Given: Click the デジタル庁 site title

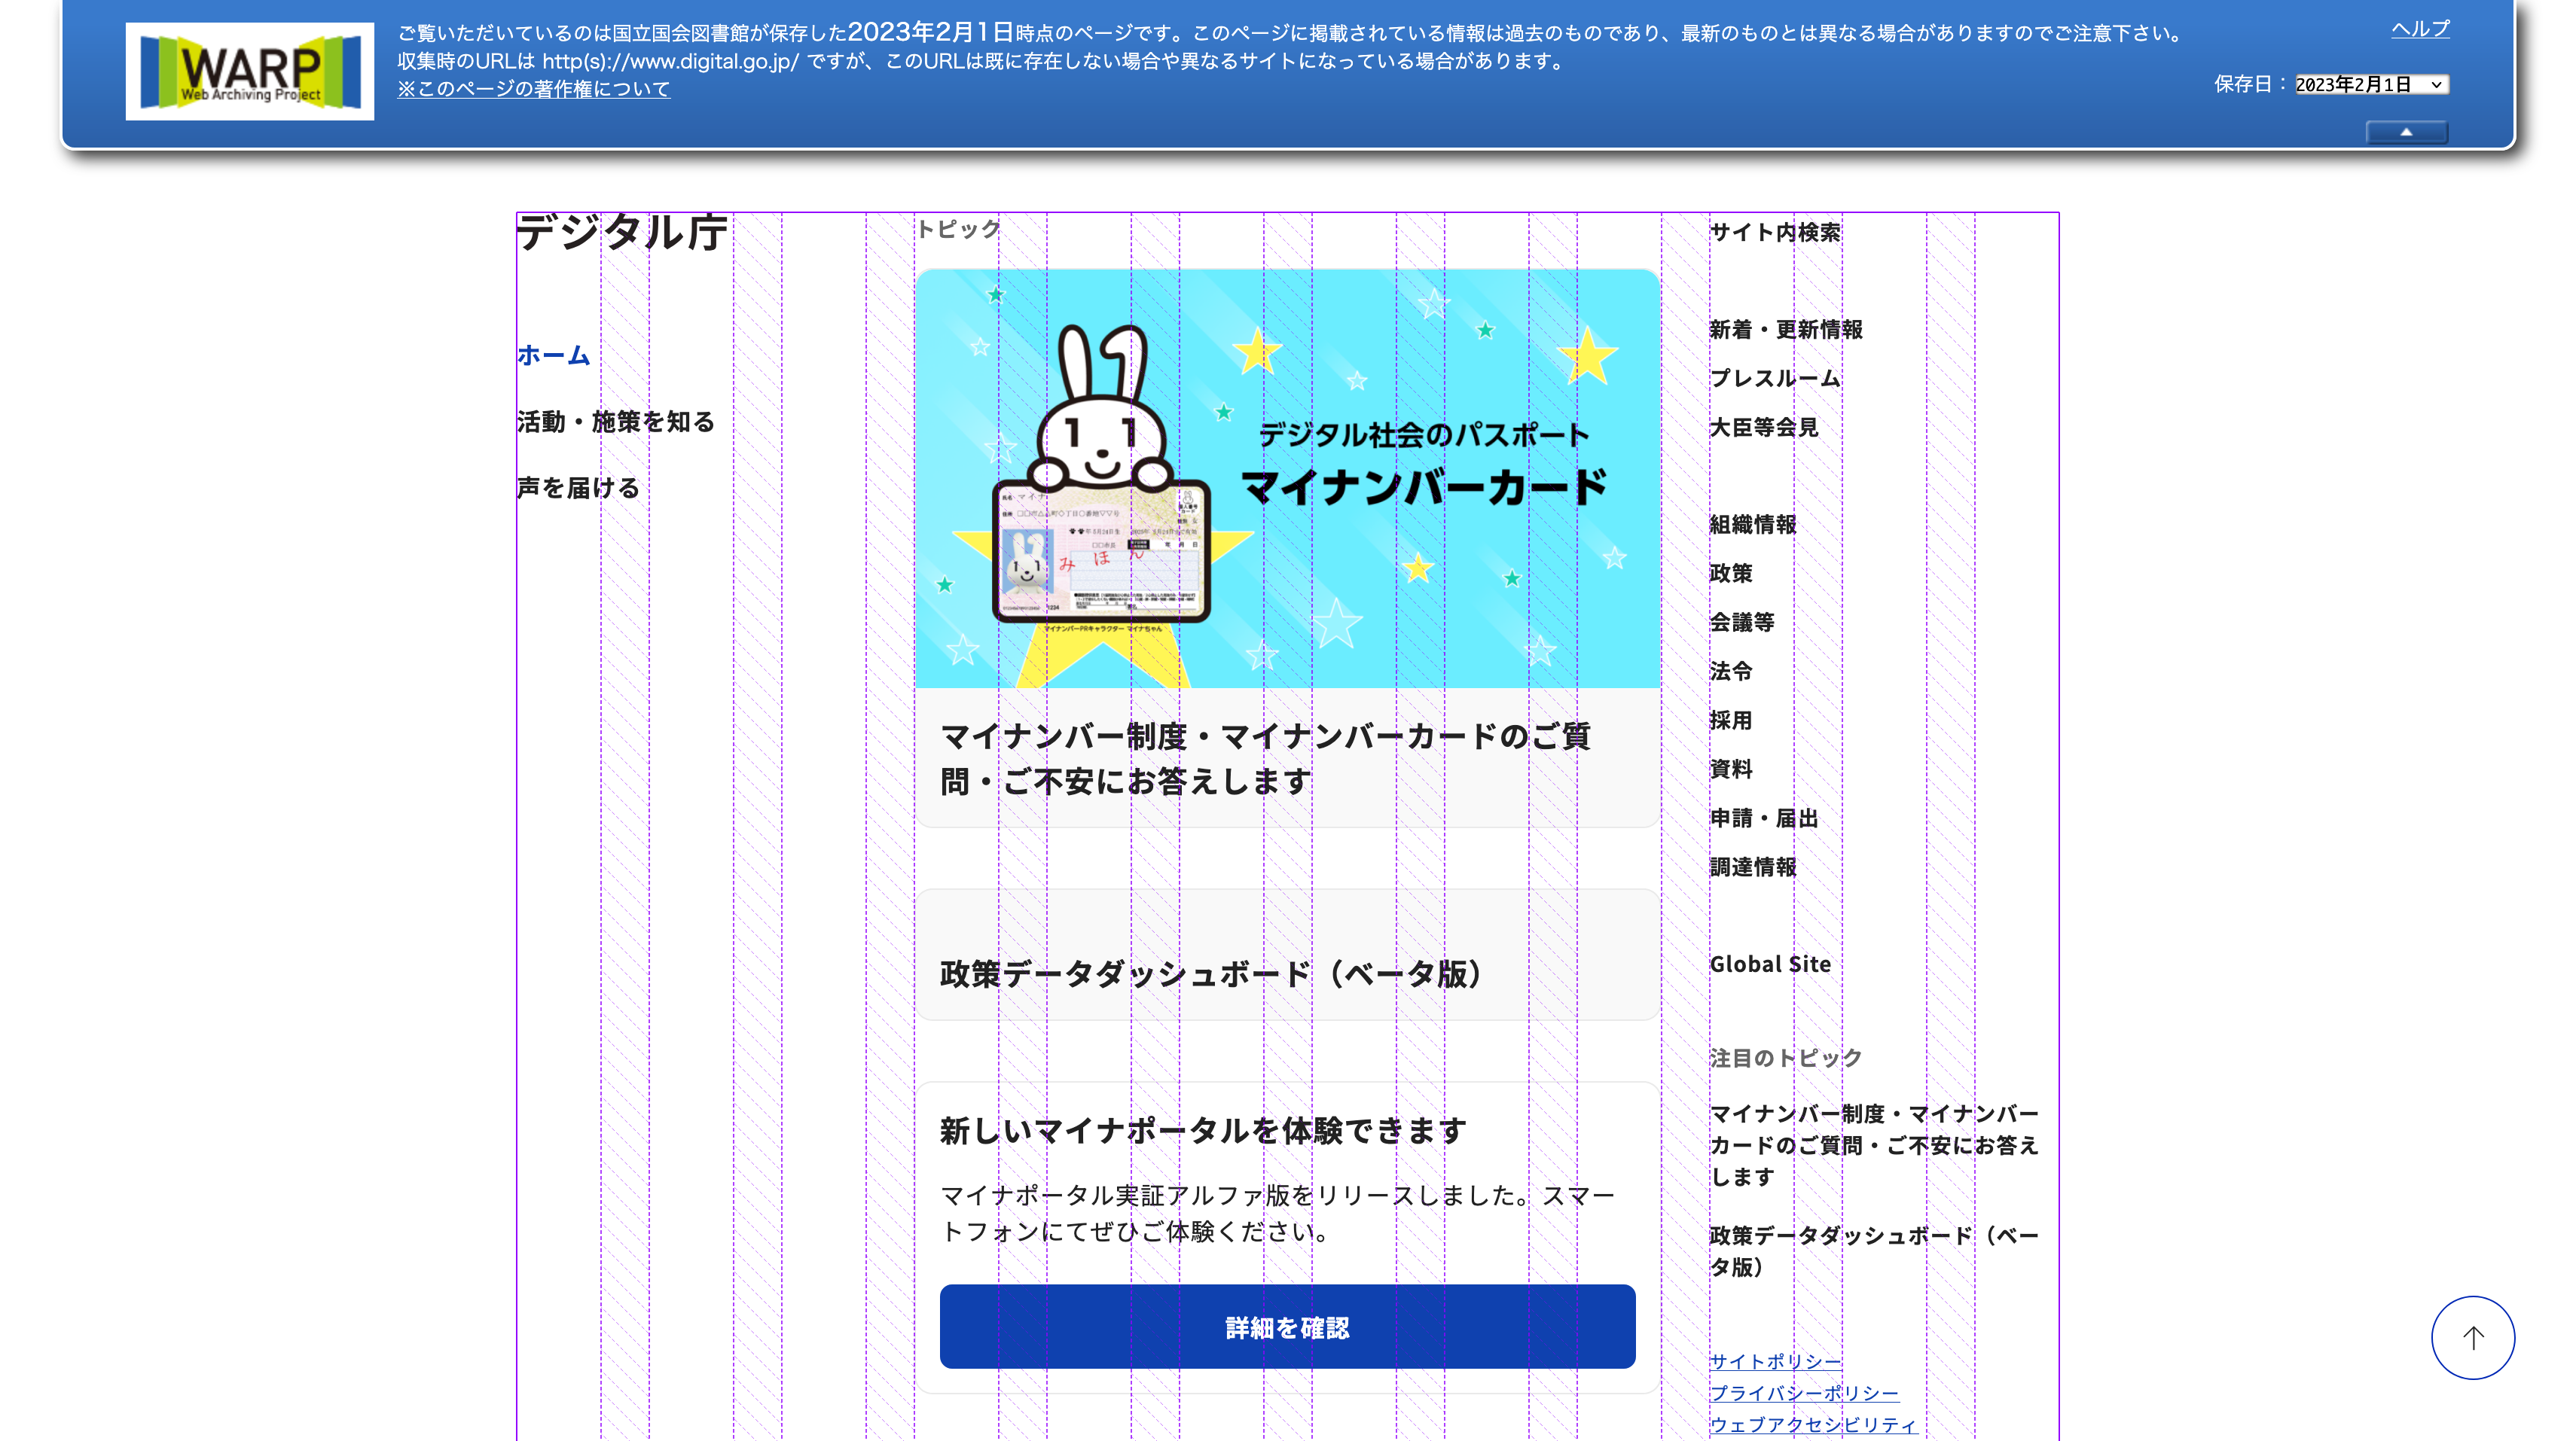Looking at the screenshot, I should 622,233.
